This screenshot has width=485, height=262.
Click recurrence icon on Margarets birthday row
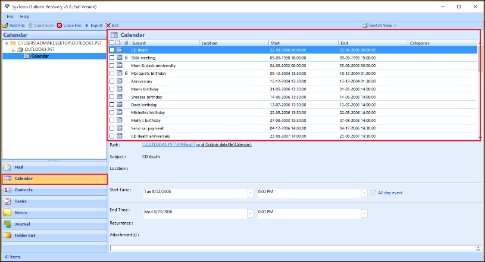pyautogui.click(x=126, y=73)
